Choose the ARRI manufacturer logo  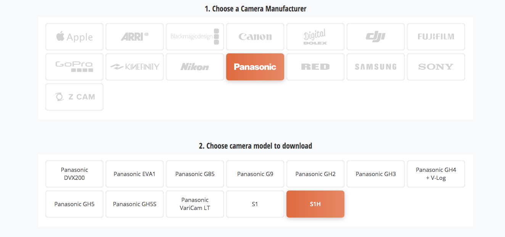[134, 37]
